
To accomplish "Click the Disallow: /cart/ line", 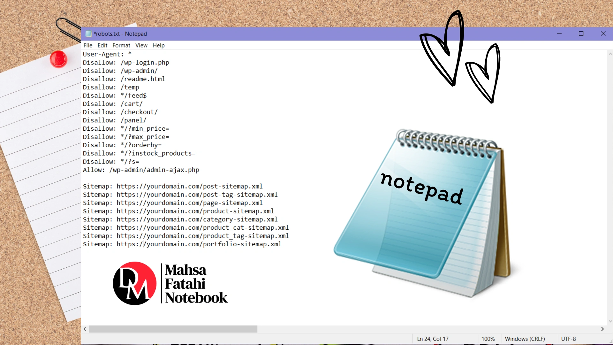I will 113,104.
